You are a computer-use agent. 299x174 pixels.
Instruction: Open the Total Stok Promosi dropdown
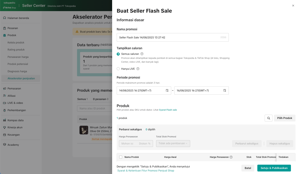(x=173, y=143)
